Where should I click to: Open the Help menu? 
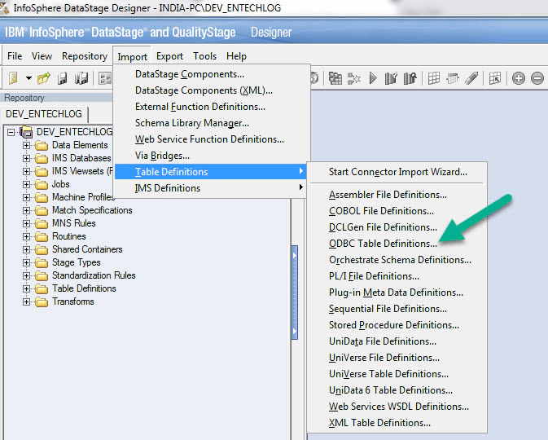click(x=236, y=56)
